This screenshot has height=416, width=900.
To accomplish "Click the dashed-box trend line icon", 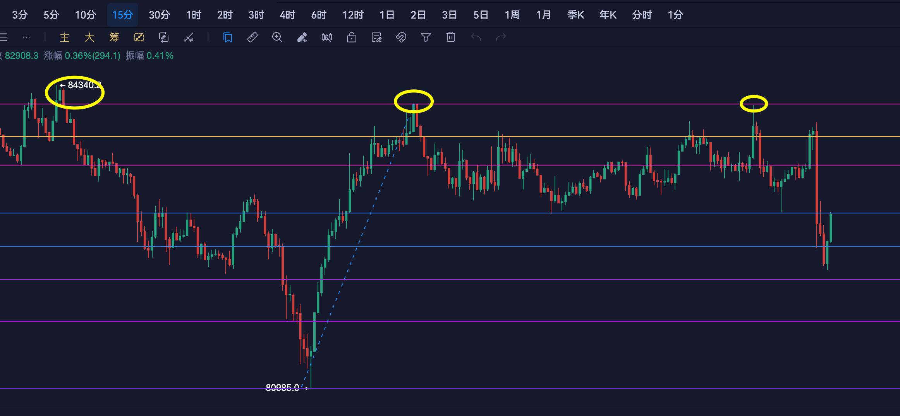I will pyautogui.click(x=139, y=38).
